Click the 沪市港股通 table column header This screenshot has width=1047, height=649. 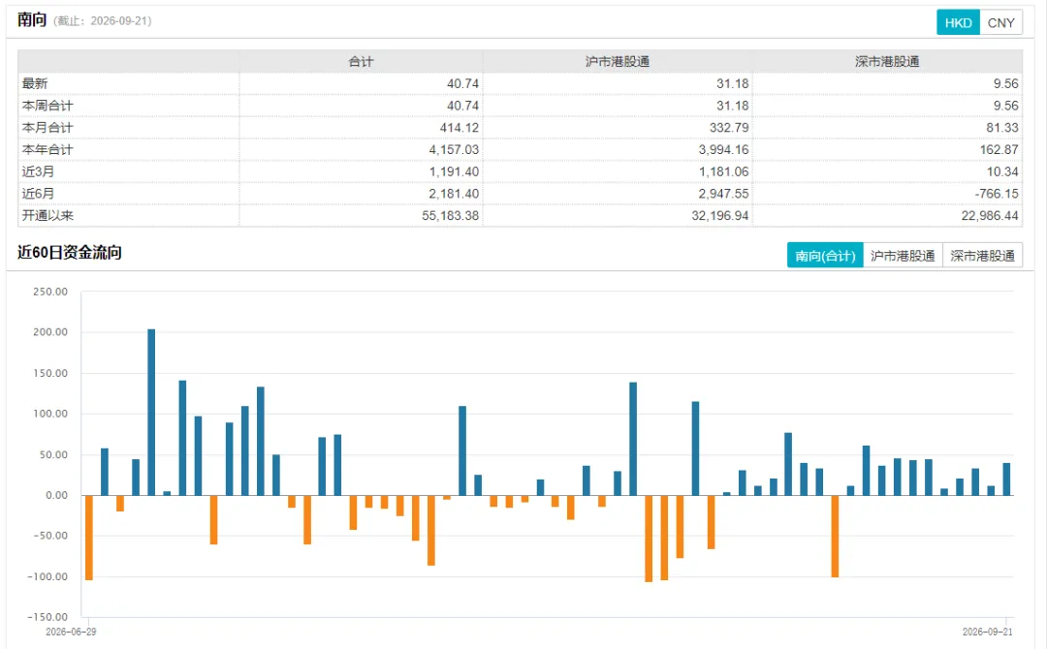[618, 61]
